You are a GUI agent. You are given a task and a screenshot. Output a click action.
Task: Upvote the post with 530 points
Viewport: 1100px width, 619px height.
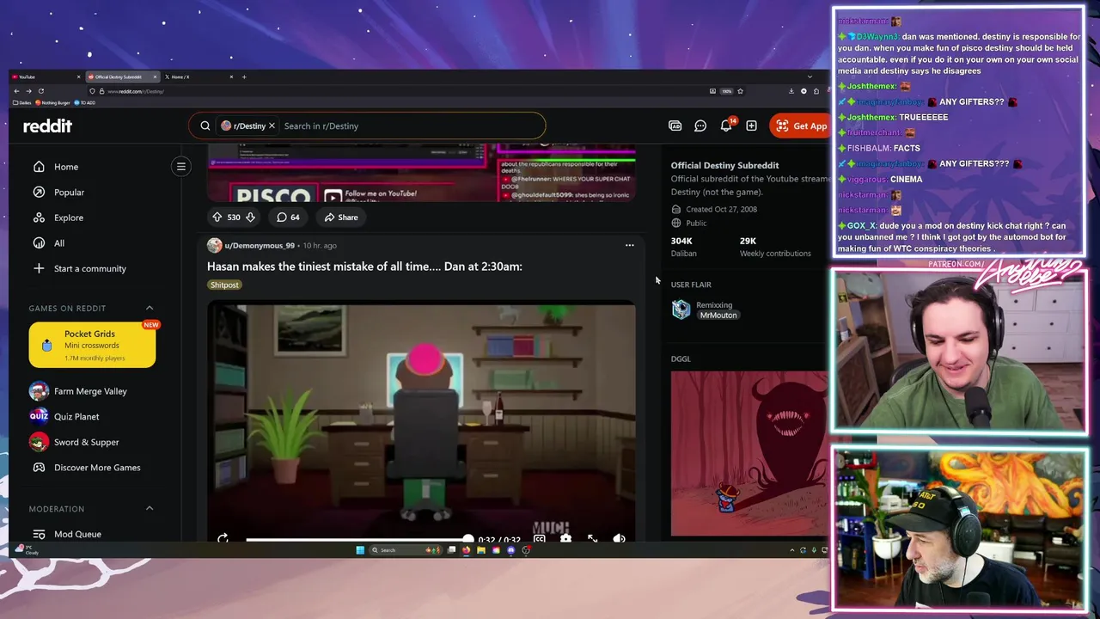[x=217, y=218]
